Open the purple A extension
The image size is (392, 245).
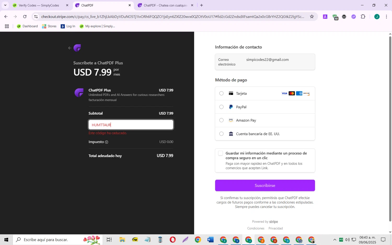(x=325, y=17)
